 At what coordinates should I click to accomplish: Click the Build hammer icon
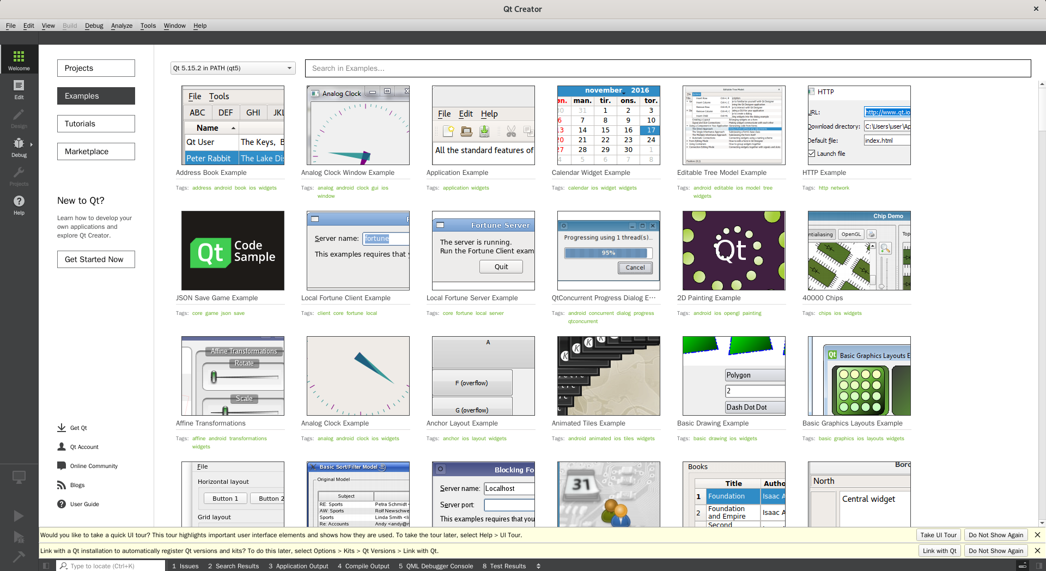[x=19, y=556]
